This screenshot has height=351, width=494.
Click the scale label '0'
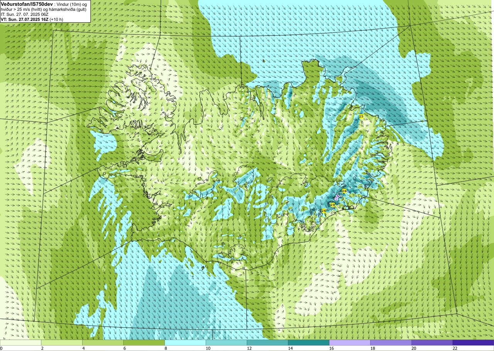(1, 348)
